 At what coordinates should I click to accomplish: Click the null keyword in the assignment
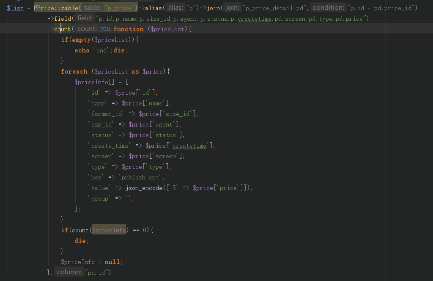(x=112, y=262)
